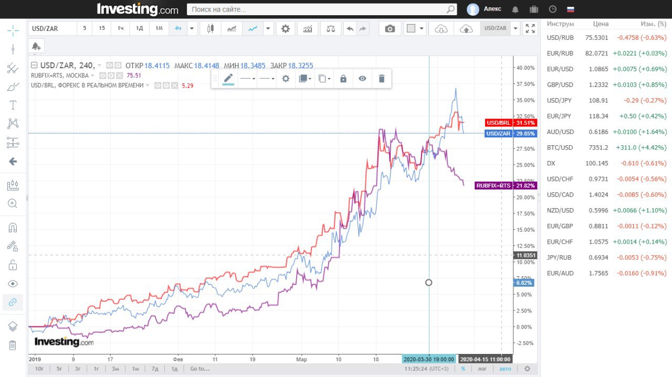Open the object tree layers icon
Viewport: 672px width, 377px height.
click(13, 327)
